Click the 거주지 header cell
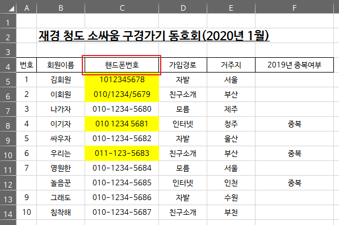Image resolution: width=339 pixels, height=225 pixels. [x=231, y=65]
